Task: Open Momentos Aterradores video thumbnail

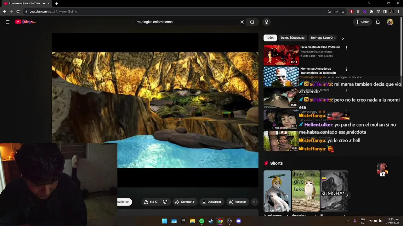Action: 281,76
